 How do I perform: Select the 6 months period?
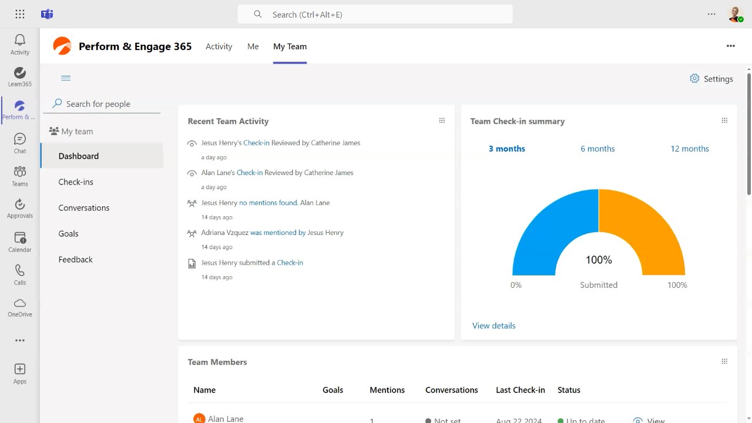pyautogui.click(x=597, y=149)
